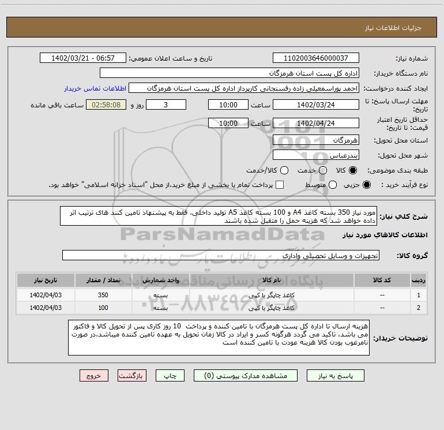Viewport: 444px width, 430px height.
Task: Click the announcement date field 1402/03/21 - 06:57
Action: pos(83,58)
